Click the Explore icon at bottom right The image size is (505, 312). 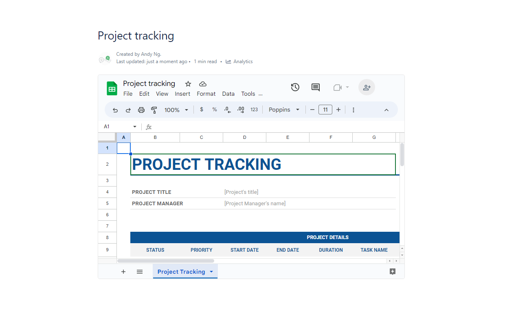pos(393,272)
